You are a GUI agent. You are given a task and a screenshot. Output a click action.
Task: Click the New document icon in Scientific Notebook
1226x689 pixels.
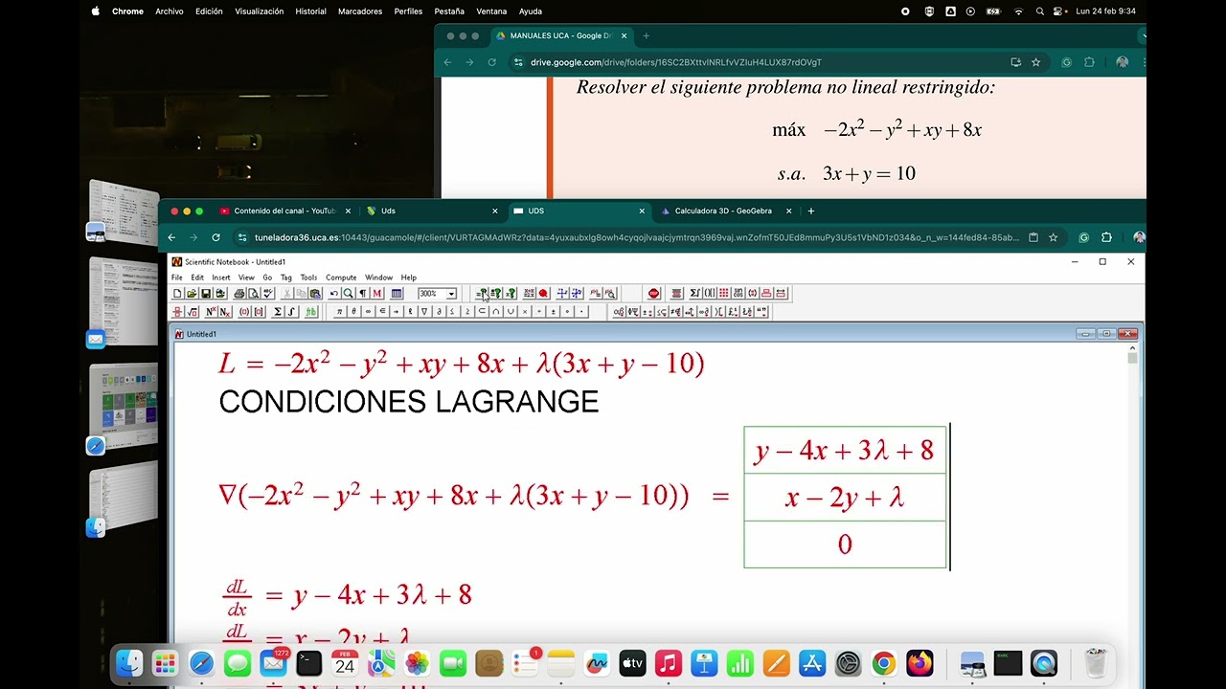tap(177, 293)
